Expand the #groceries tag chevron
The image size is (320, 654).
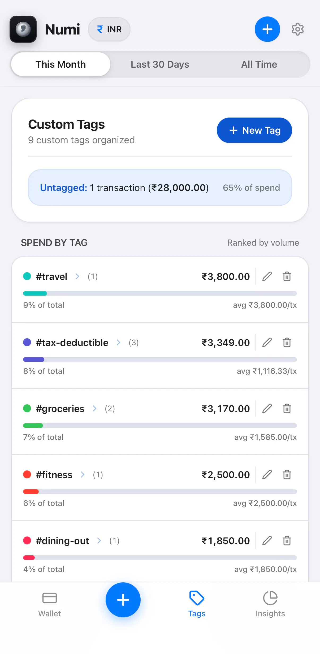[x=94, y=409]
